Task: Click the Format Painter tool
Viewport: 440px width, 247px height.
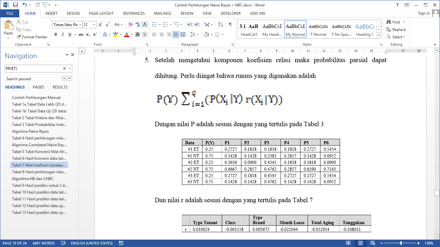Action: (32, 37)
